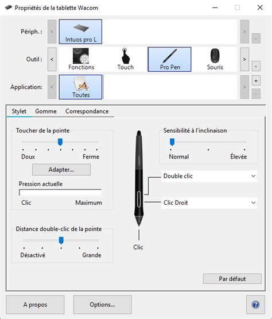Click the 'Normal' tilt sensitivity label
Screen dimensions: 272x319
(x=179, y=157)
